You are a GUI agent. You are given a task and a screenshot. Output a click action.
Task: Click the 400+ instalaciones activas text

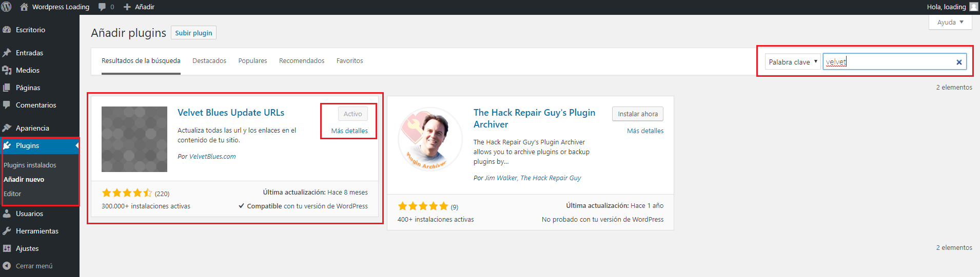point(436,220)
